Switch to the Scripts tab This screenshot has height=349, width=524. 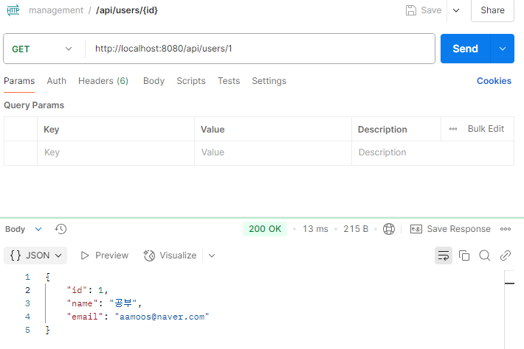coord(191,81)
